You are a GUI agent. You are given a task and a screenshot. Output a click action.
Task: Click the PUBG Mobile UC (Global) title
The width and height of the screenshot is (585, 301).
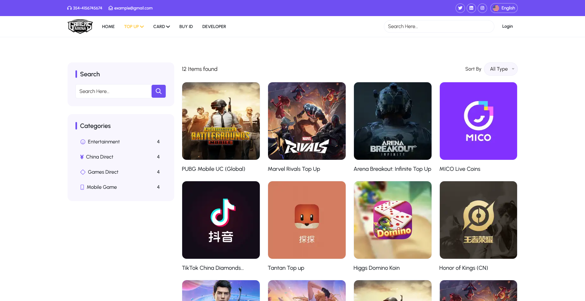[213, 169]
